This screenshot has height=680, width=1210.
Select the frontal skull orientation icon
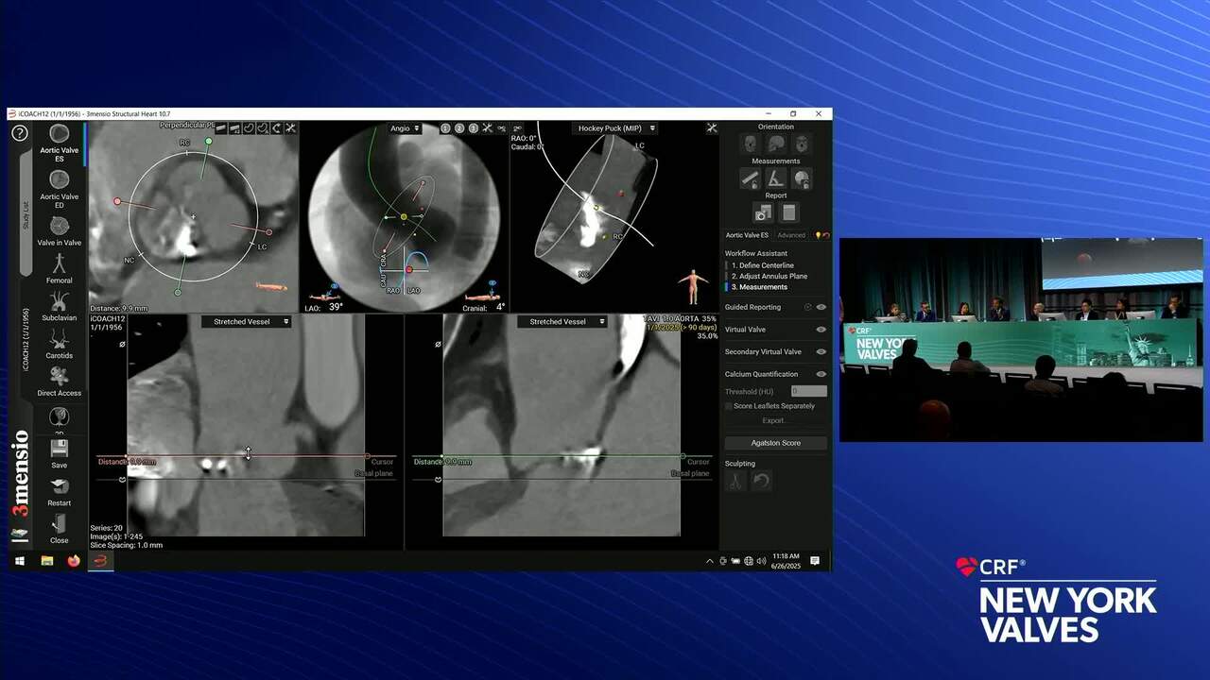pos(750,144)
